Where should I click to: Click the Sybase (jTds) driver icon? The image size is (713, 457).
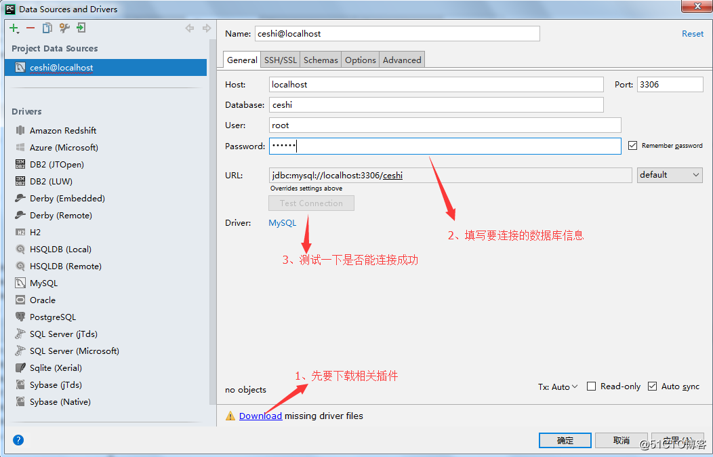20,384
